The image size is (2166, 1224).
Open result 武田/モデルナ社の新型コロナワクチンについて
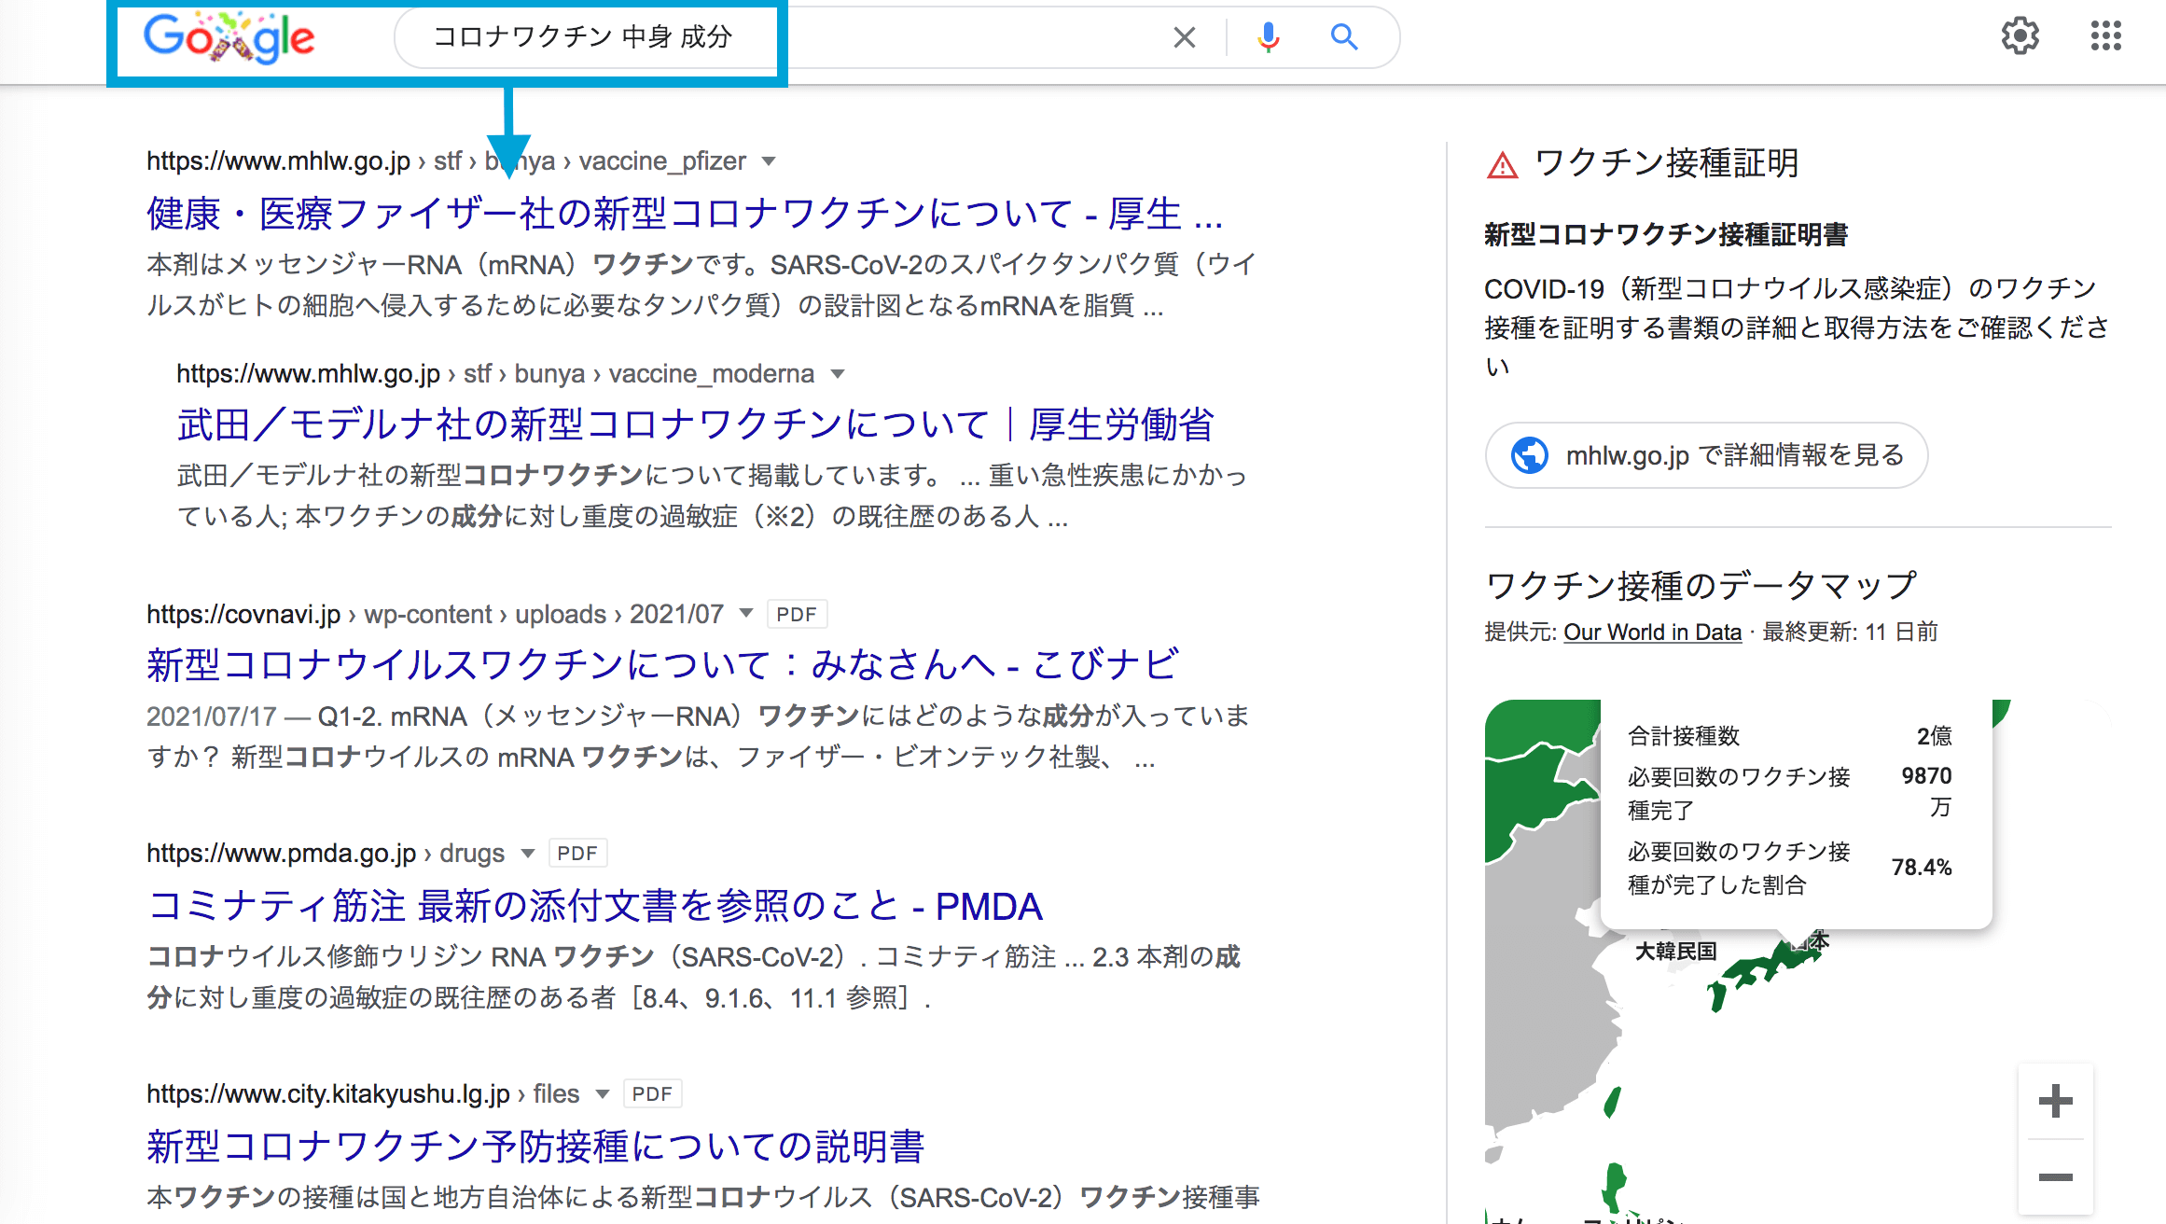pyautogui.click(x=695, y=424)
